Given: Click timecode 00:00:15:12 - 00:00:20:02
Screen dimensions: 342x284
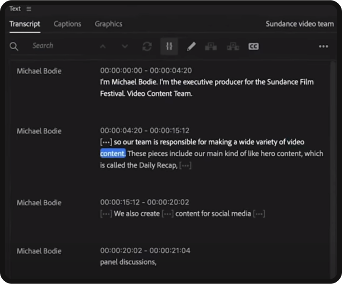Looking at the screenshot, I should click(x=145, y=202).
